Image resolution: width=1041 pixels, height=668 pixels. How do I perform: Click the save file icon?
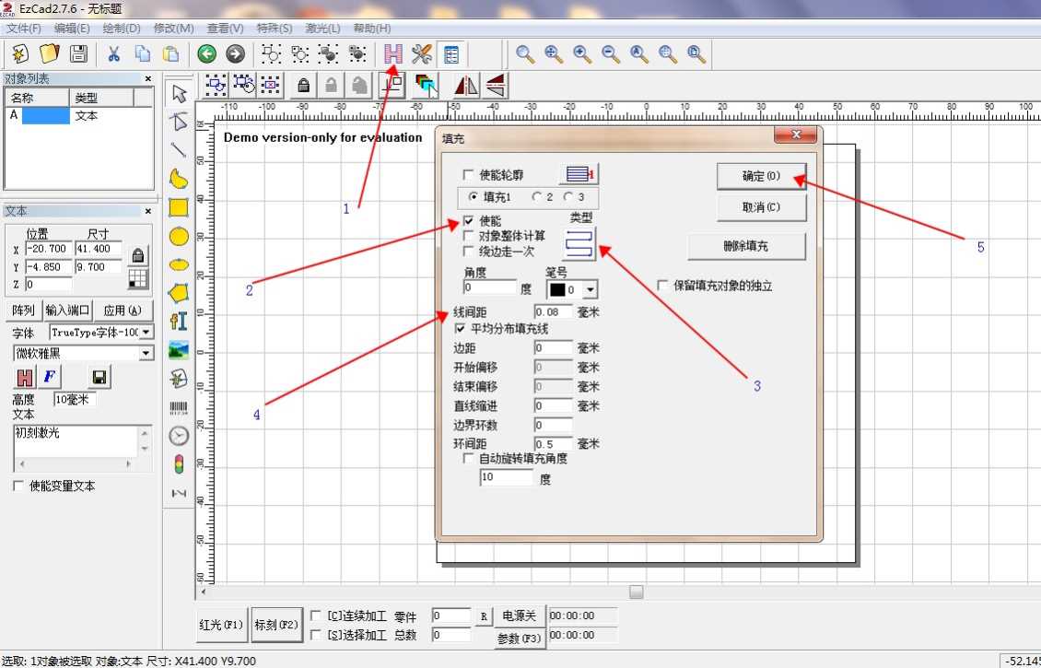tap(79, 54)
